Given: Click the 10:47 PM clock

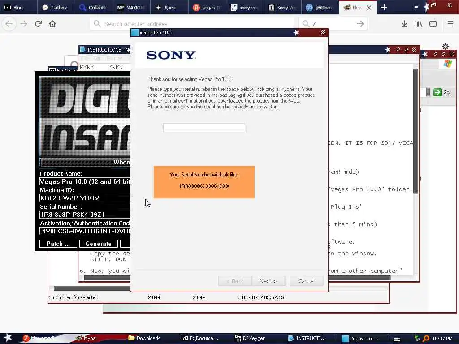Looking at the screenshot, I should coord(442,339).
